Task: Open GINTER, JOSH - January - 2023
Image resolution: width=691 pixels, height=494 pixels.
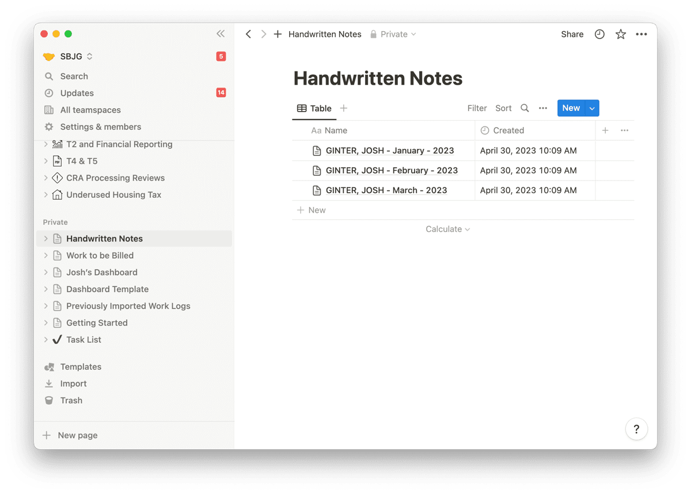Action: pyautogui.click(x=390, y=151)
